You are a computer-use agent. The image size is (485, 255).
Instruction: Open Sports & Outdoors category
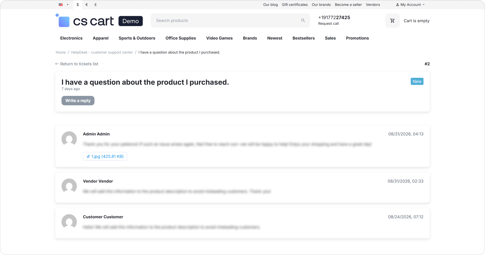137,38
